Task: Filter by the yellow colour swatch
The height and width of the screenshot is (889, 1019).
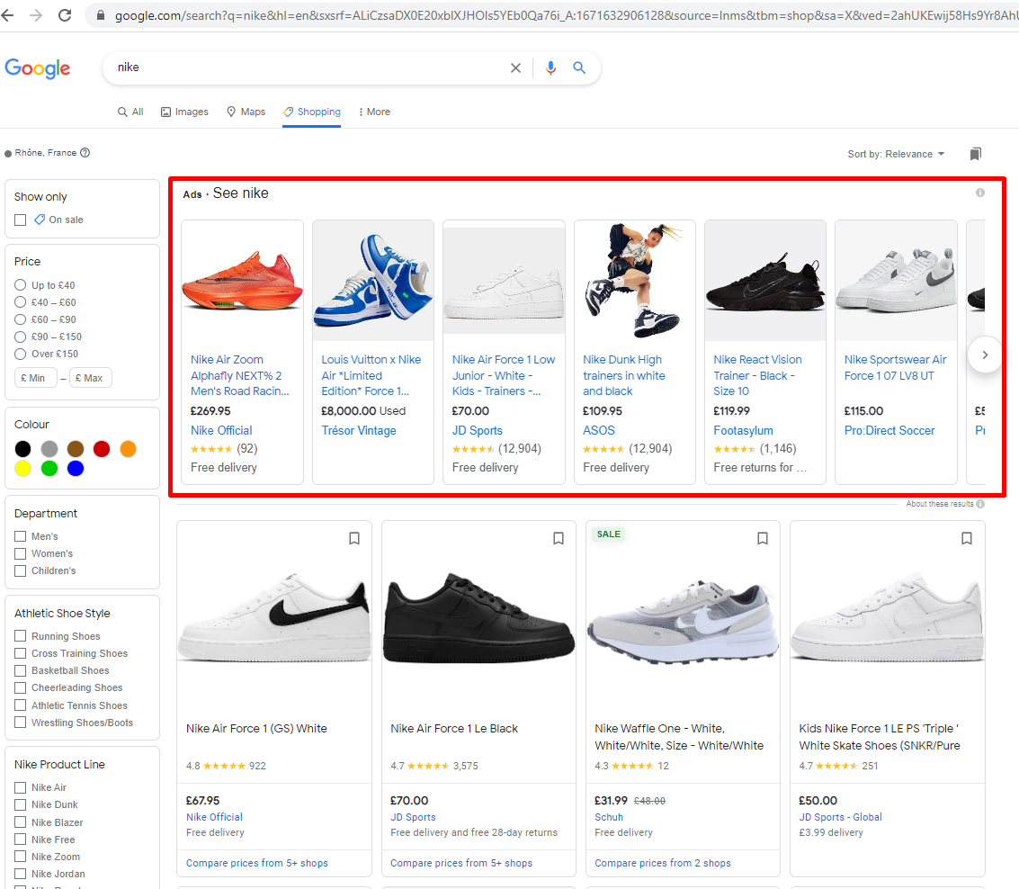Action: click(22, 468)
